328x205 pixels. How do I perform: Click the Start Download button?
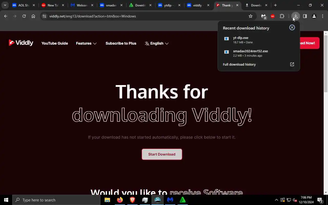click(x=162, y=154)
